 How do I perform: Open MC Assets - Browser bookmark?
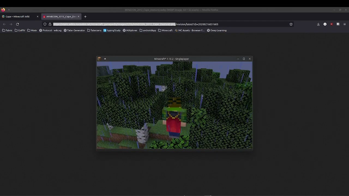pos(190,30)
